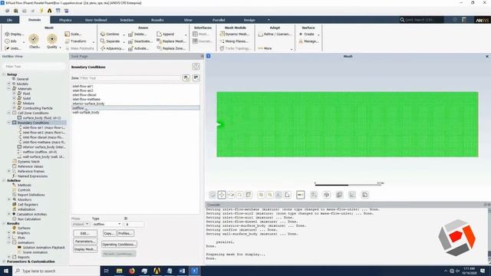
Task: Open the Parallel ribbon tab
Action: (219, 20)
